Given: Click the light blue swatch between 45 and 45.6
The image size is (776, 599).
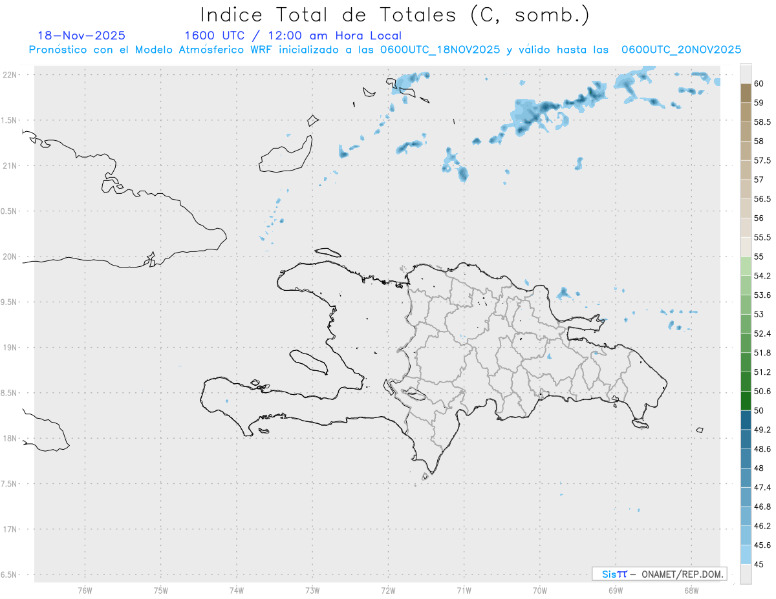Looking at the screenshot, I should pyautogui.click(x=746, y=555).
